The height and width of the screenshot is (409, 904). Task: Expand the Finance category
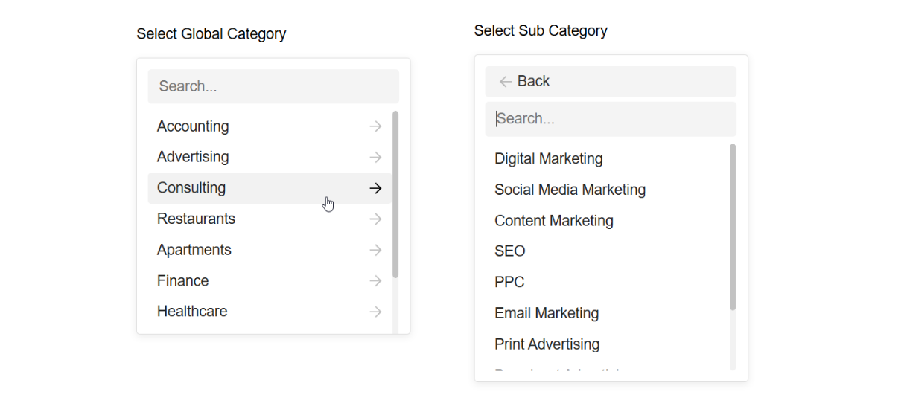(182, 281)
